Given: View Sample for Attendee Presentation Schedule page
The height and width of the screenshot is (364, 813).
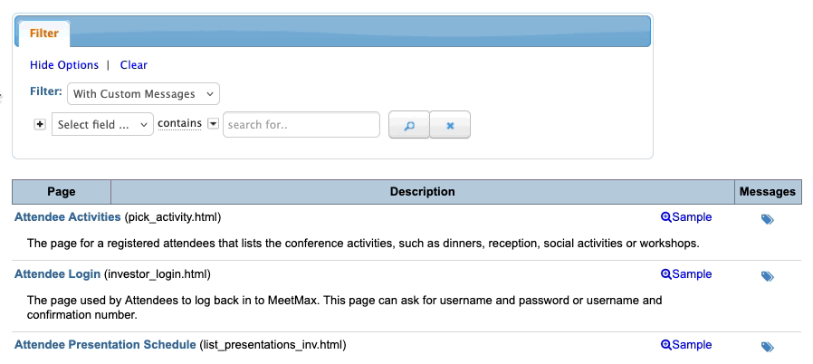Looking at the screenshot, I should click(x=686, y=345).
